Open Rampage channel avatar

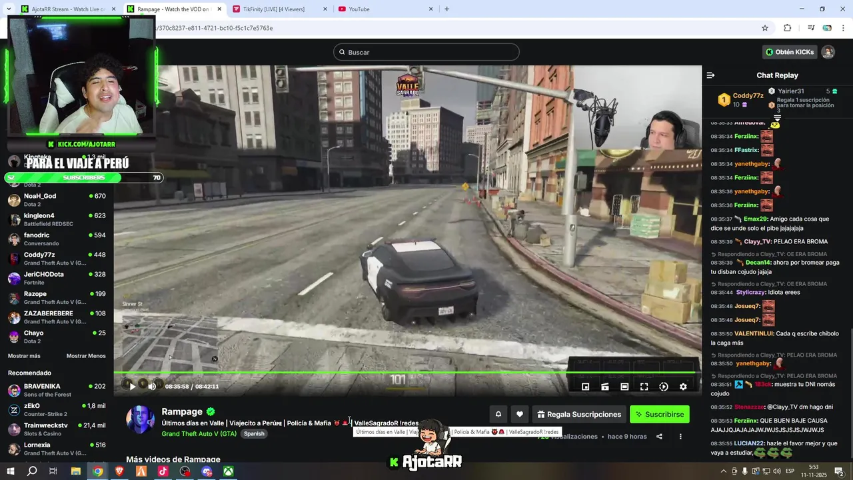point(140,419)
